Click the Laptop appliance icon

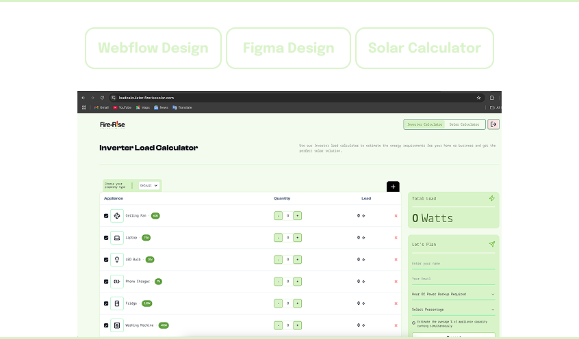pyautogui.click(x=117, y=238)
